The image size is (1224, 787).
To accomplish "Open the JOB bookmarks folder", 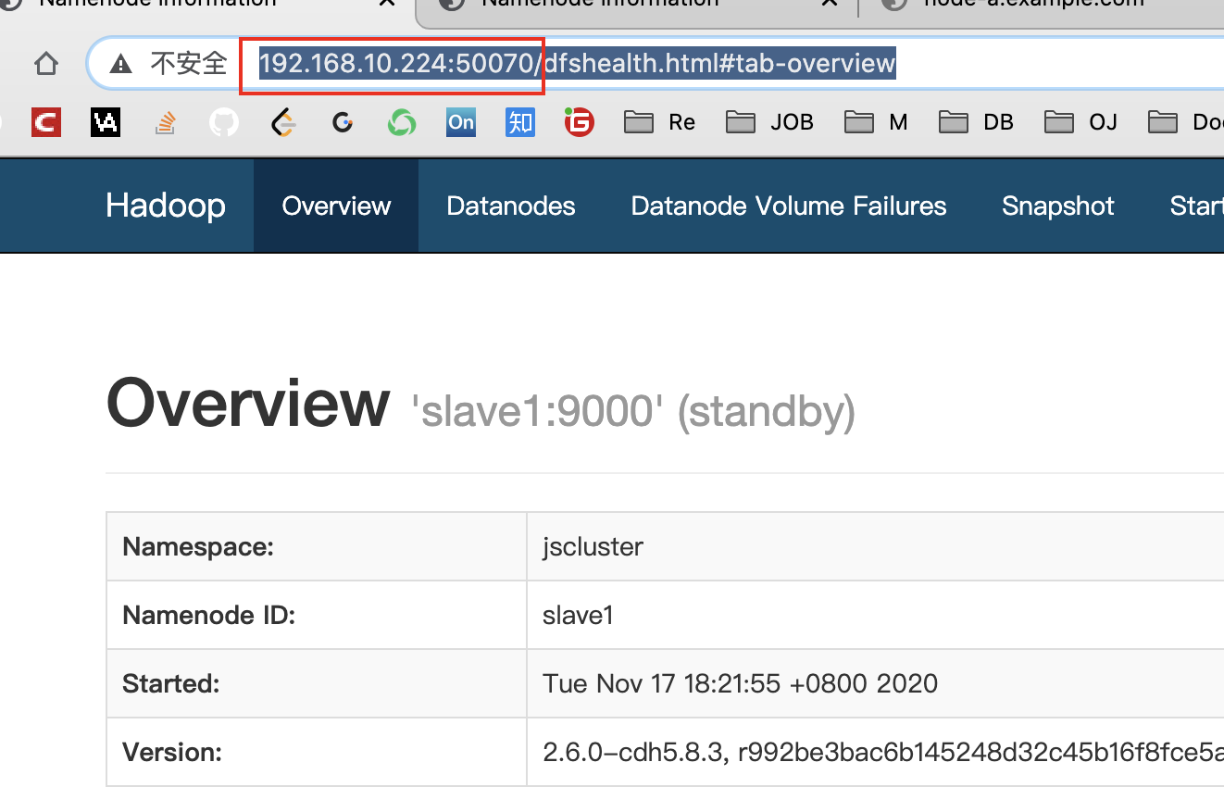I will click(x=769, y=121).
